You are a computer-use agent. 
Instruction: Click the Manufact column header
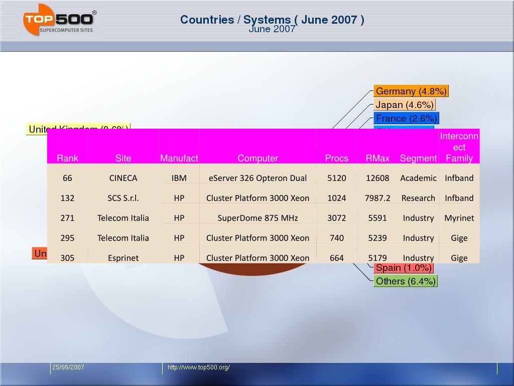tap(179, 158)
